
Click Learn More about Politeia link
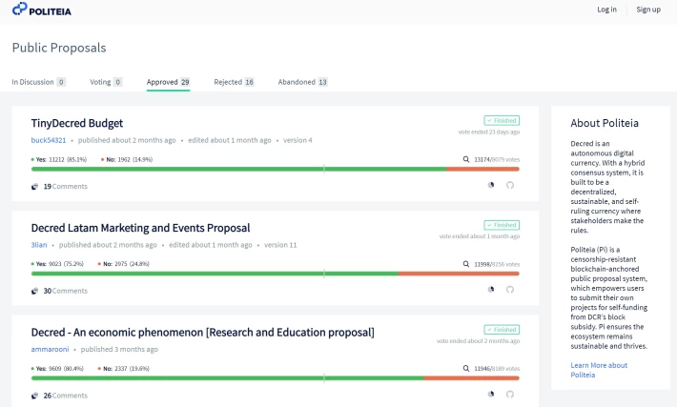(599, 370)
